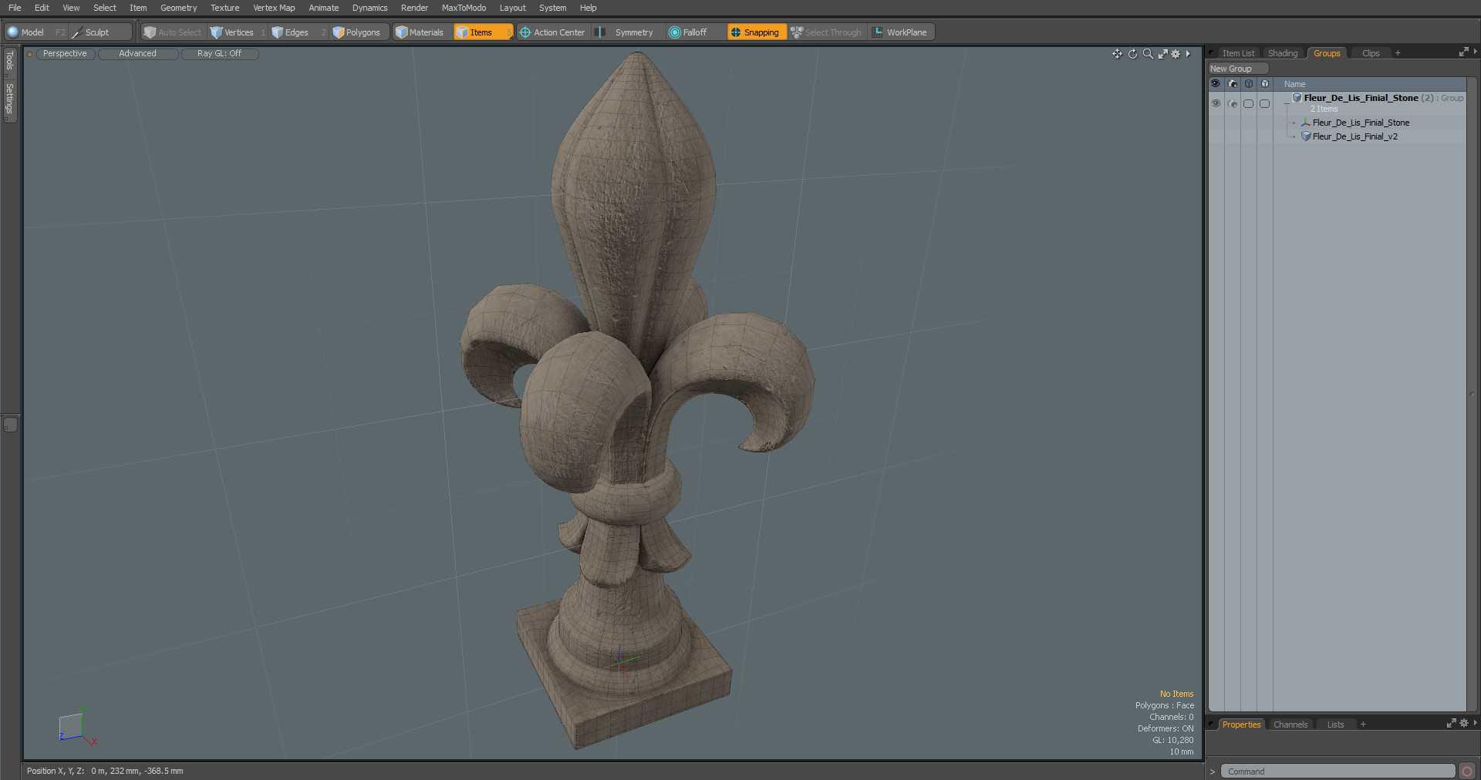Click the viewport arrow menu icon

[1188, 54]
